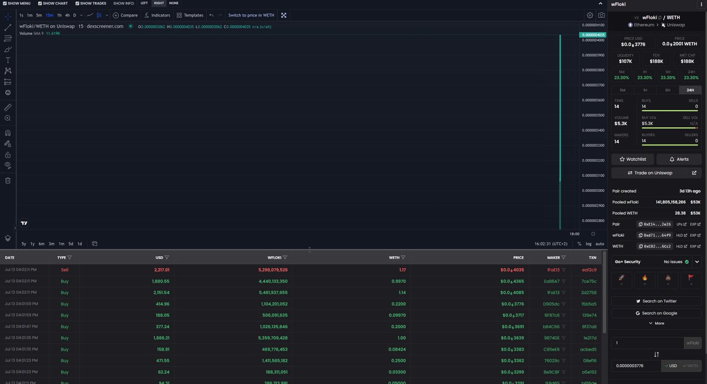Open the object tree layers icon
This screenshot has width=707, height=384.
[8, 238]
